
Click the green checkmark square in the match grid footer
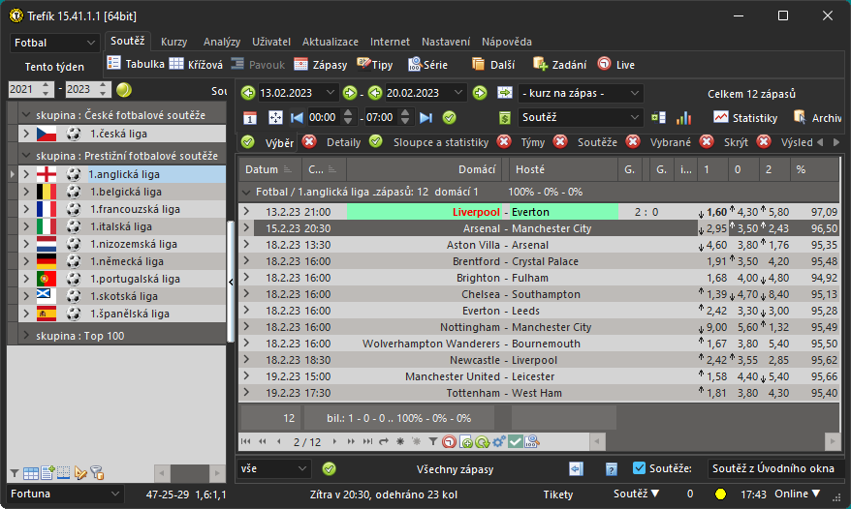coord(515,442)
